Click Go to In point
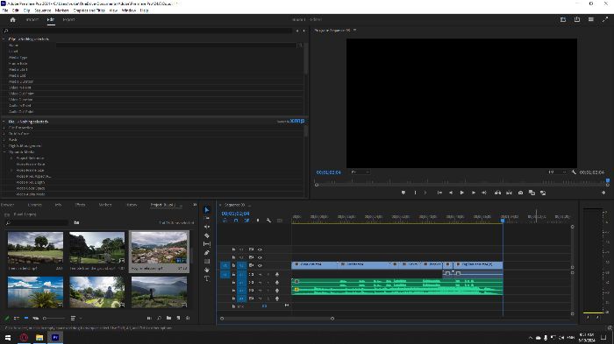The width and height of the screenshot is (614, 344). (439, 193)
